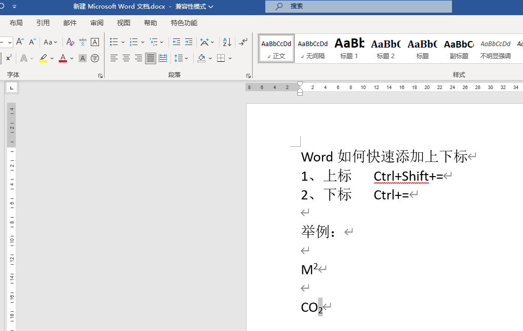The image size is (523, 331).
Task: Click the tab selector at the ruler corner
Action: click(x=12, y=88)
